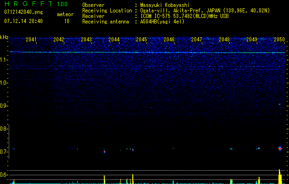The width and height of the screenshot is (289, 184).
Task: Click the 2043 time marker
Action: click(86, 39)
